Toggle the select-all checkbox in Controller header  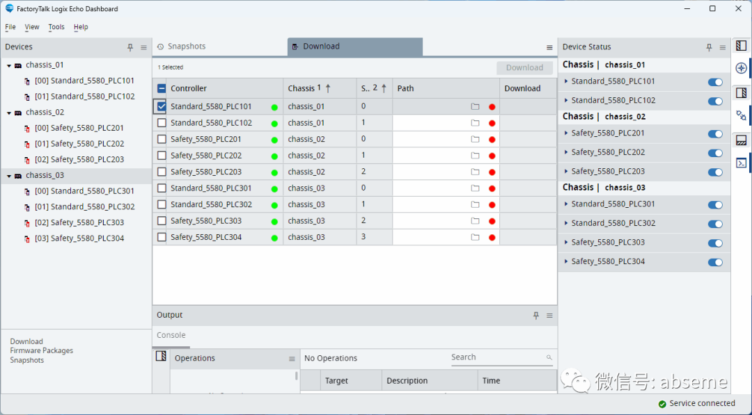(x=162, y=88)
